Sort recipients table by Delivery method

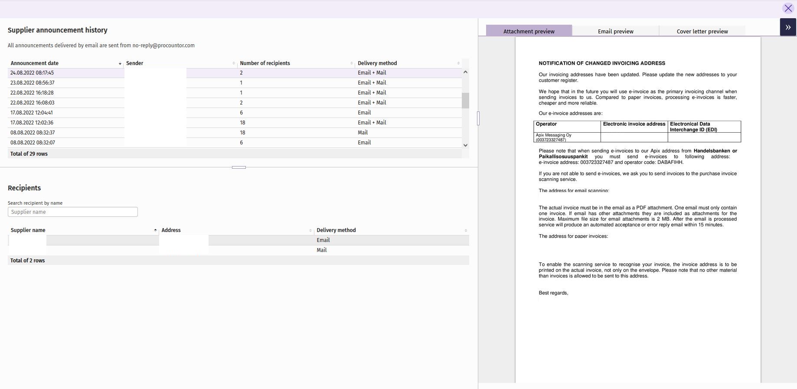392,230
